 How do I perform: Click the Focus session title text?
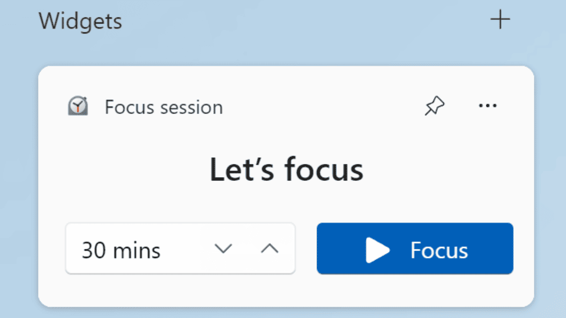[x=164, y=107]
